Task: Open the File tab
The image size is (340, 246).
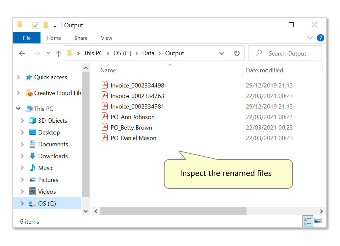Action: 27,38
